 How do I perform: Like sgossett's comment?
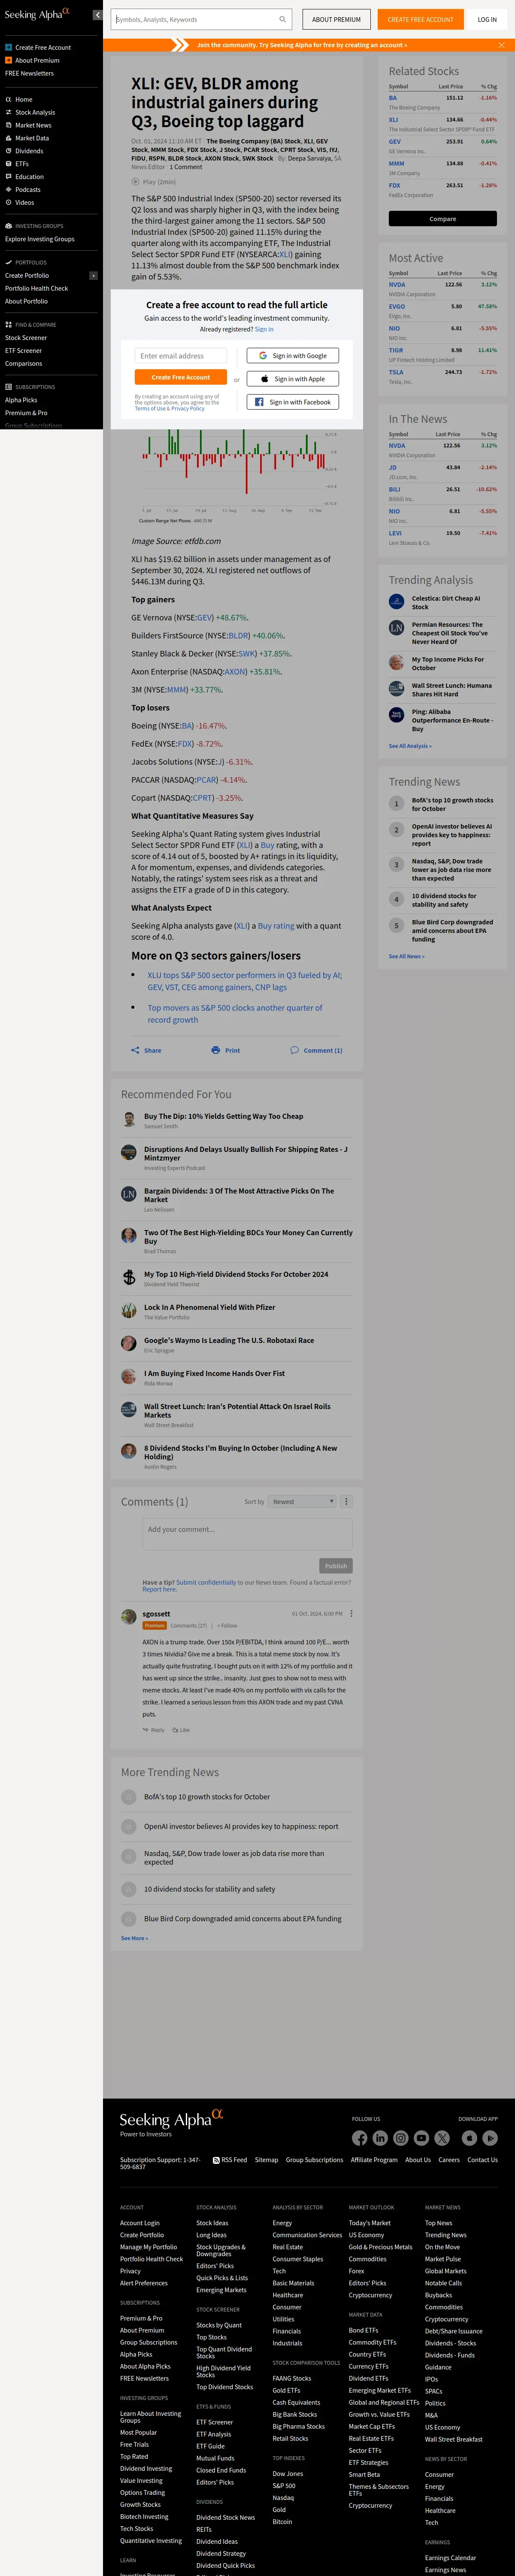(181, 1730)
